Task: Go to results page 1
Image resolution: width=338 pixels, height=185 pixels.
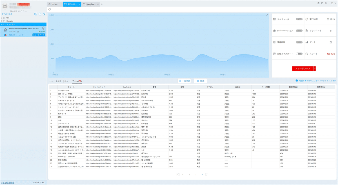Action: point(183,175)
